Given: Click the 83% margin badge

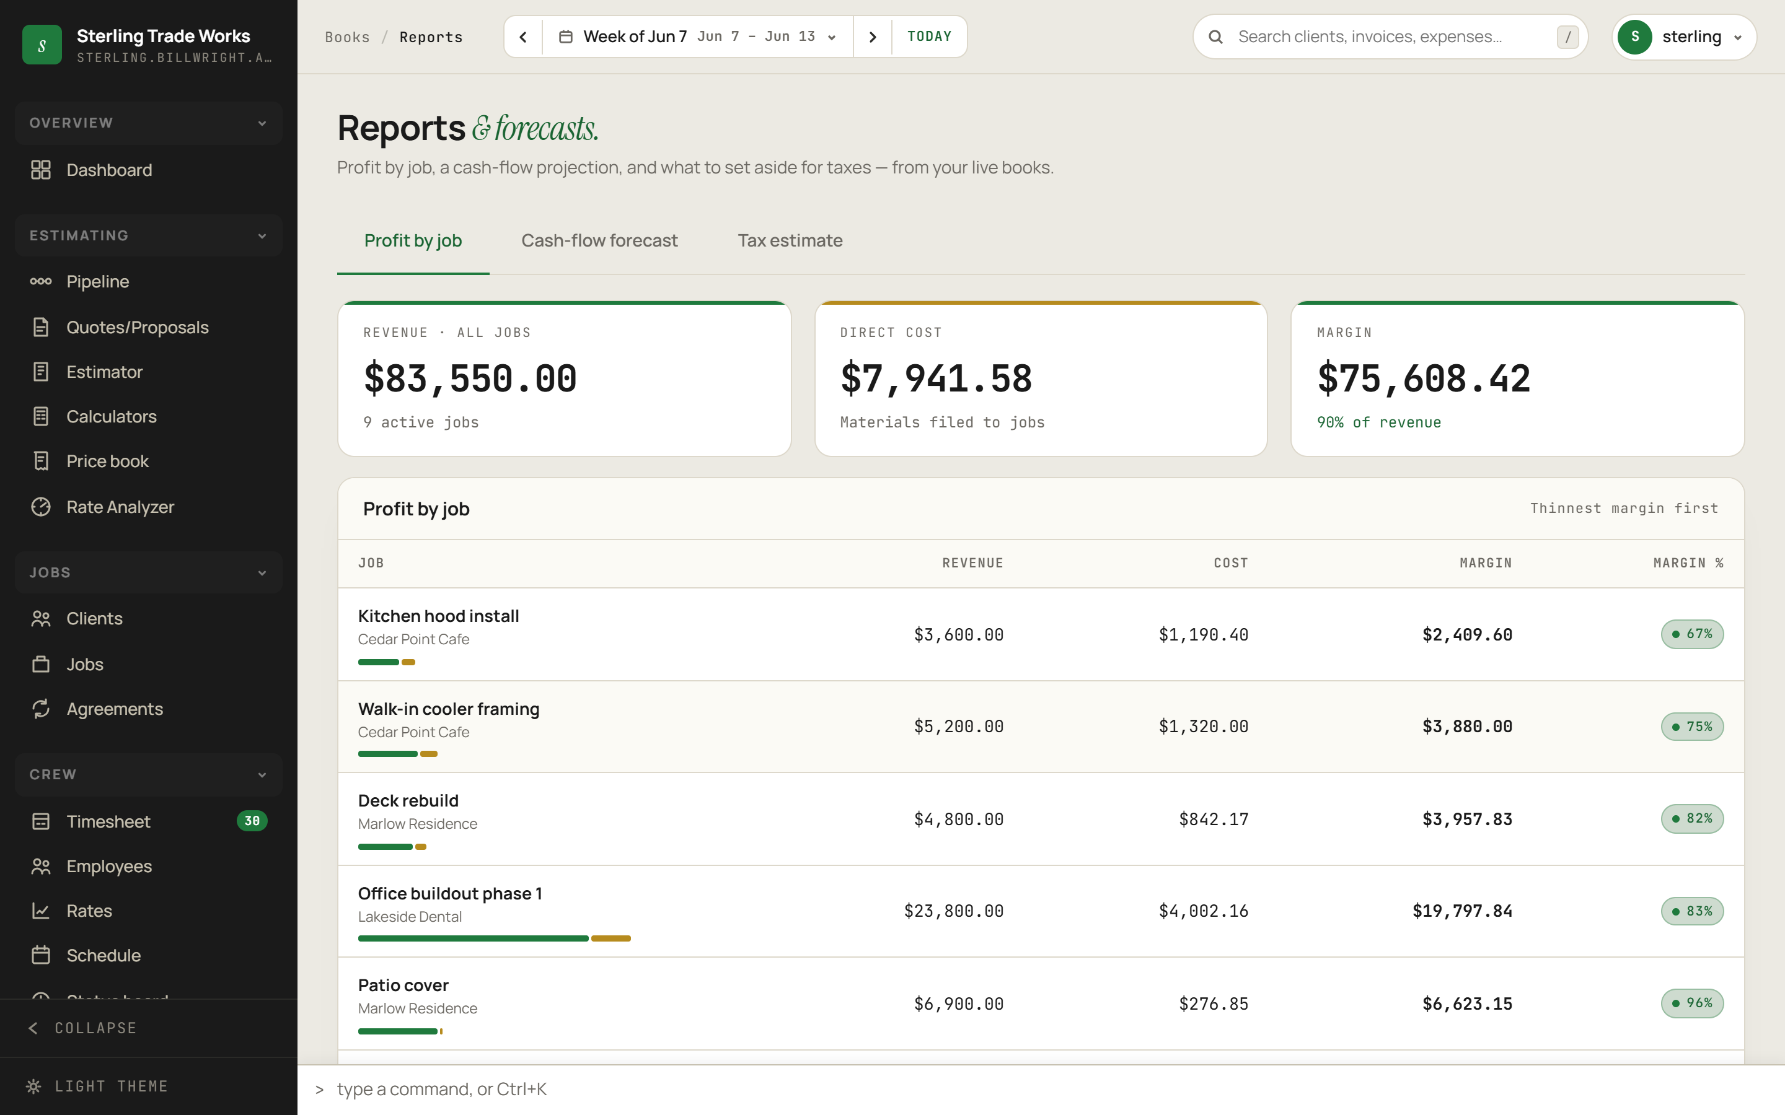Looking at the screenshot, I should [1692, 911].
